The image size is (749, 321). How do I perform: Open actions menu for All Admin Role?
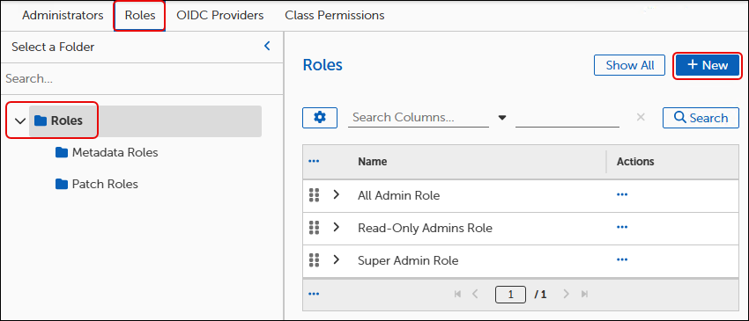pos(622,194)
